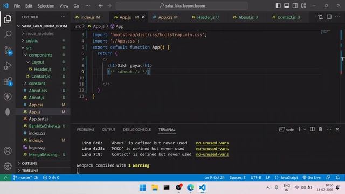Open the Go menu
345x194 pixels.
tap(76, 6)
